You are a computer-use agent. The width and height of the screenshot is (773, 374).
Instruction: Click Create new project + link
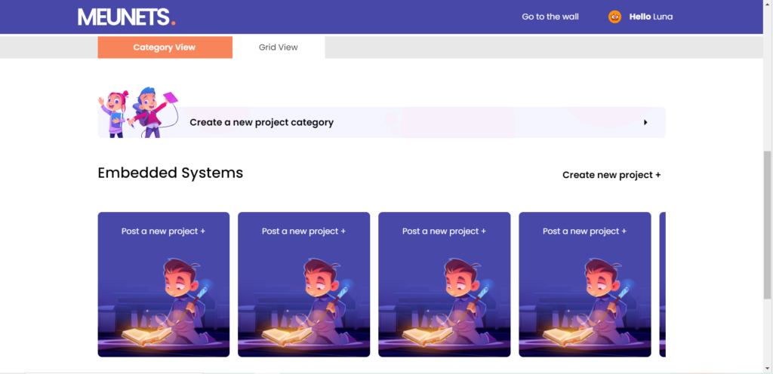[611, 175]
